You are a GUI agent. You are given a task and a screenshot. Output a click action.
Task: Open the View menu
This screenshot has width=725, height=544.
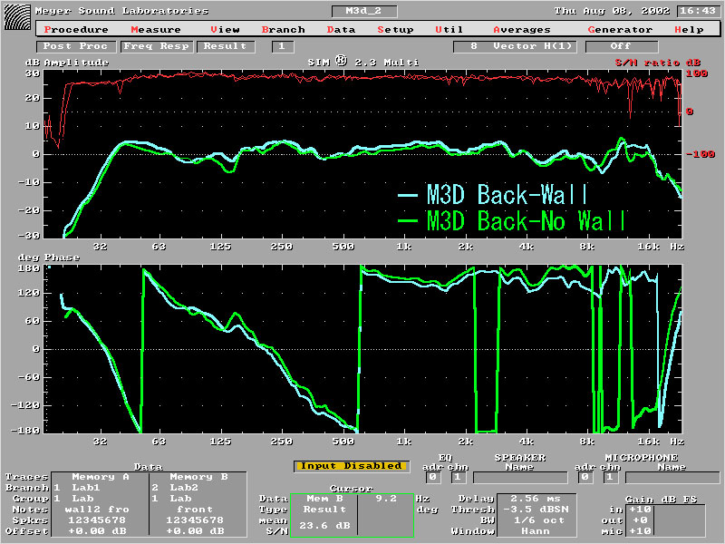(225, 30)
